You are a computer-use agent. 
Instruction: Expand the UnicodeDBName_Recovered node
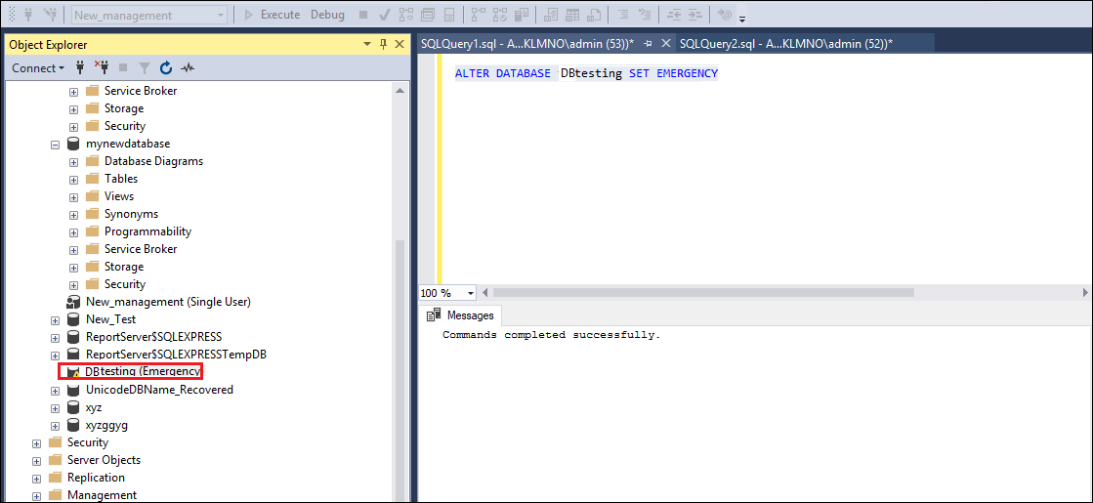coord(55,390)
